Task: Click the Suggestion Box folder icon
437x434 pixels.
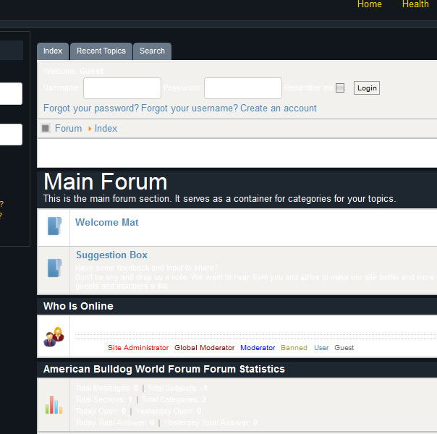Action: [x=54, y=268]
